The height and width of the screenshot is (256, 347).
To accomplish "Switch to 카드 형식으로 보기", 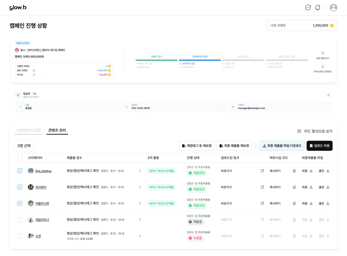I will tap(315, 131).
